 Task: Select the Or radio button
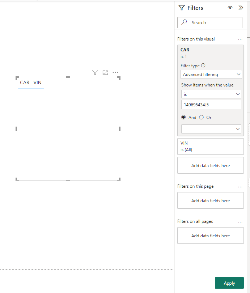[x=201, y=117]
